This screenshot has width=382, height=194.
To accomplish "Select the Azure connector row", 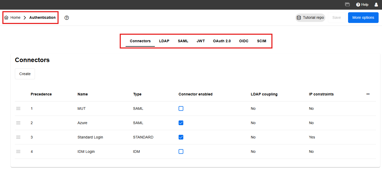I will [x=83, y=123].
